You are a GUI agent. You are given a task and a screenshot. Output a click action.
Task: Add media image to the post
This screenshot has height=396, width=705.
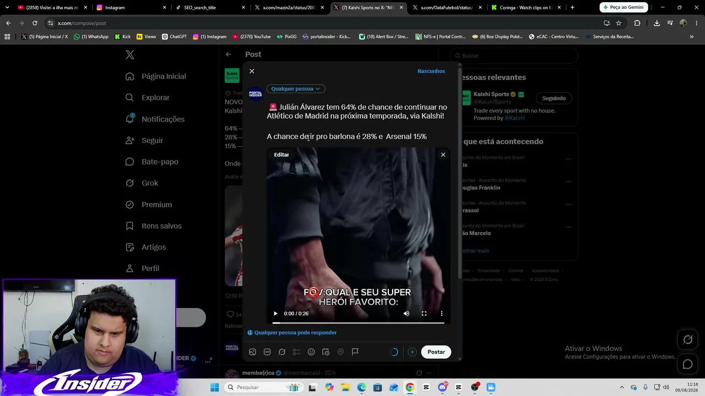point(252,352)
